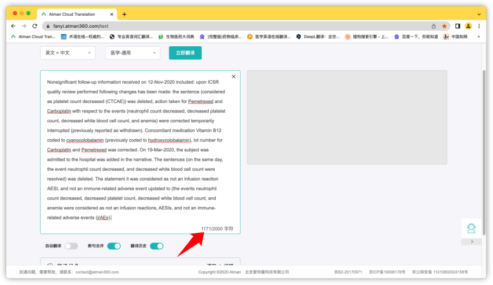Click the orange bookmark star icon
493x285 pixels.
coord(444,26)
